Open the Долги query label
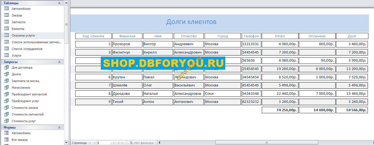The width and height of the screenshot is (374, 145). point(16,74)
